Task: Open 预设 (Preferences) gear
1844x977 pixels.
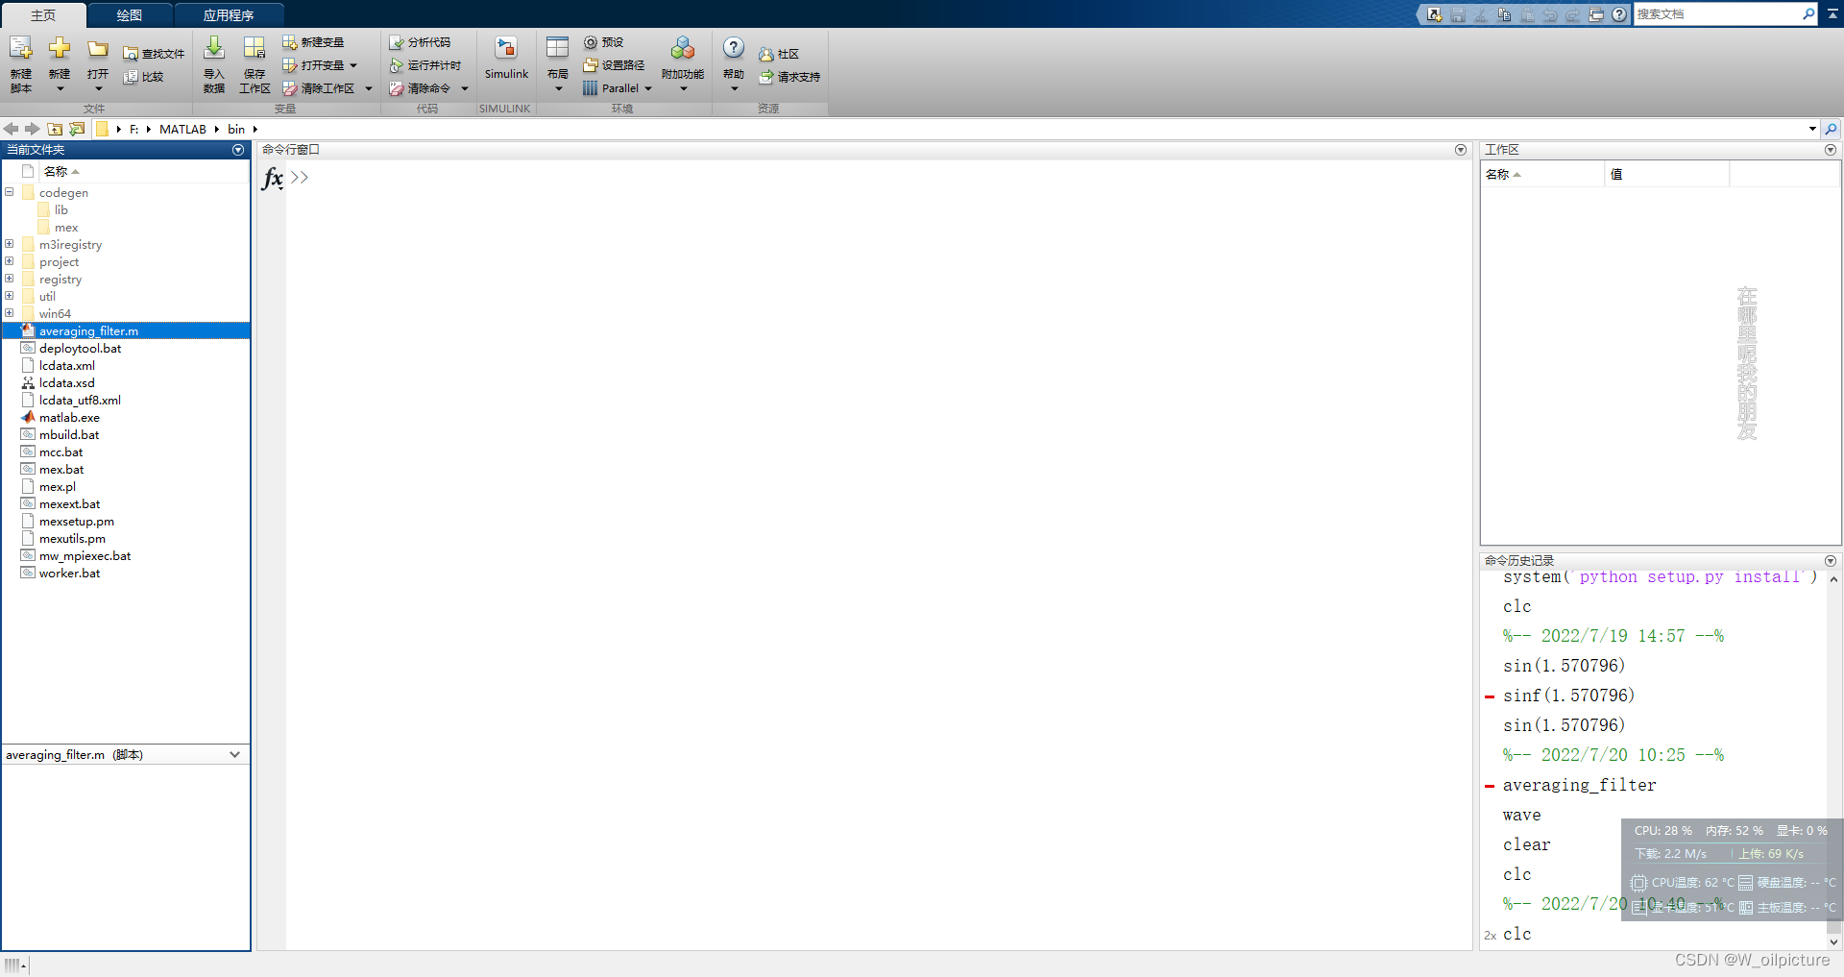Action: point(604,42)
